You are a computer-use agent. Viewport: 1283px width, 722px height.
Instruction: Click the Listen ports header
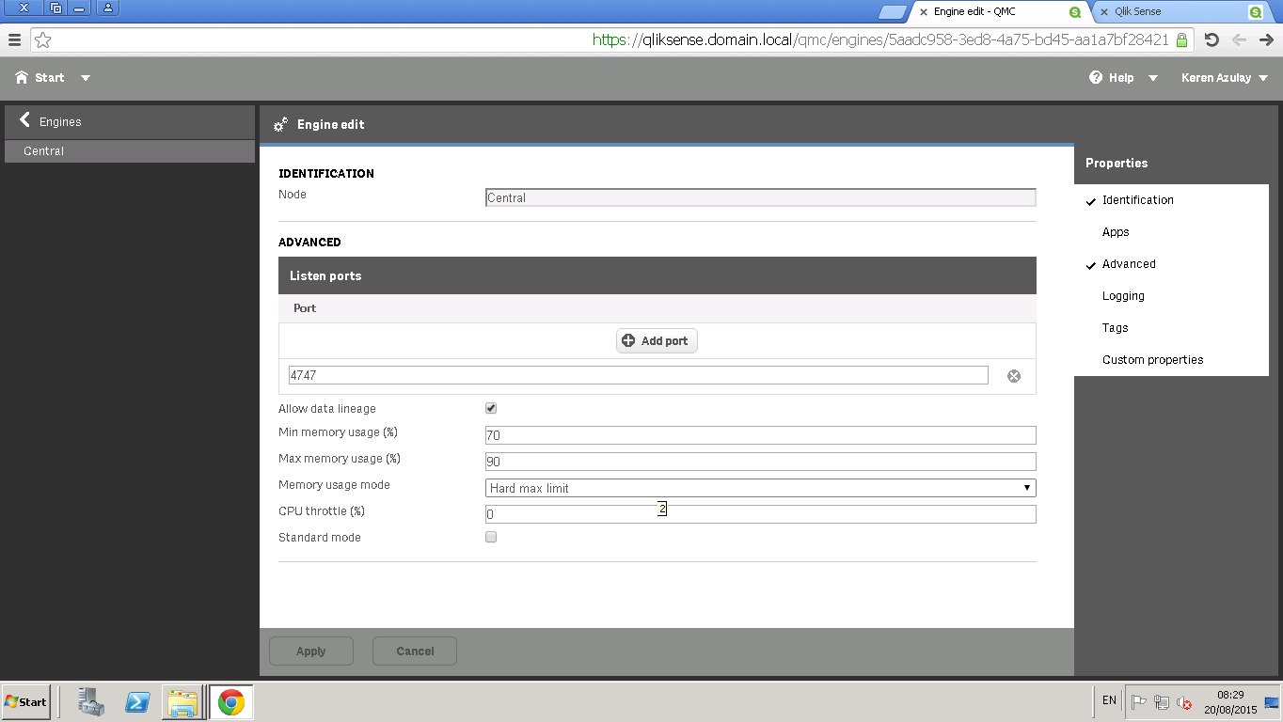[657, 275]
